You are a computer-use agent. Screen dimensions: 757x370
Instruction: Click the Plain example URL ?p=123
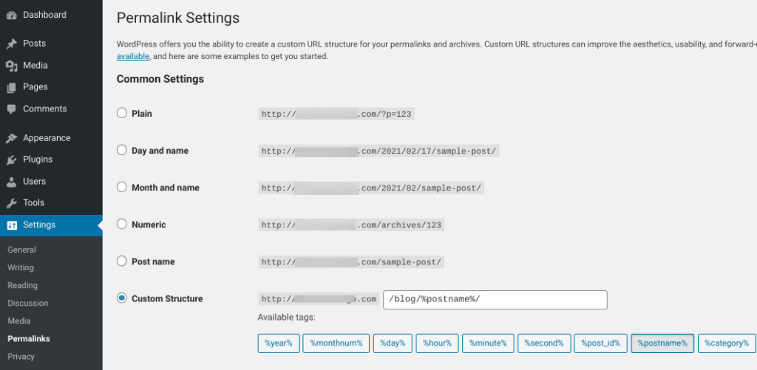(x=336, y=114)
